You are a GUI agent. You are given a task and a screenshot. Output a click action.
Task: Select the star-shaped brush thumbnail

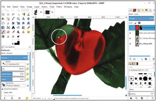click(150, 79)
